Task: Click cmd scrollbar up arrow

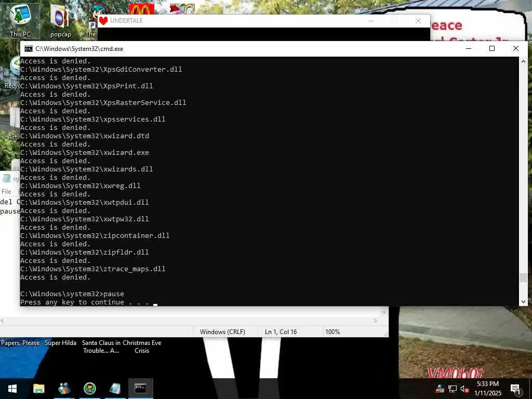Action: 523,61
